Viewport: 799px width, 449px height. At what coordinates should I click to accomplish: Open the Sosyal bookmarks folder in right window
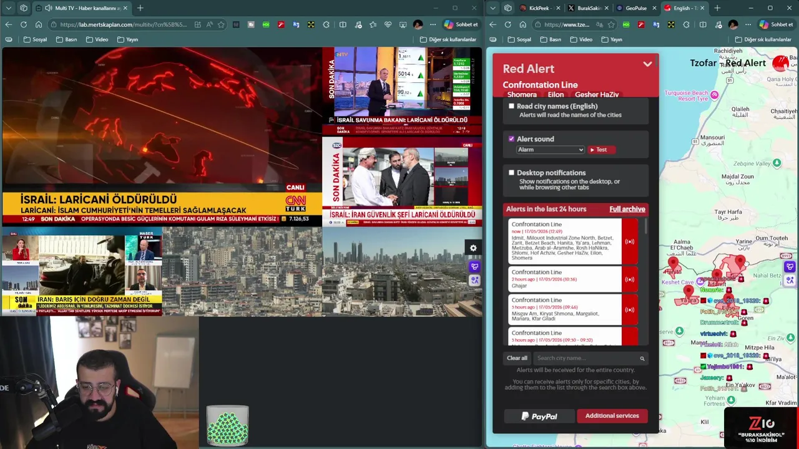coord(519,39)
